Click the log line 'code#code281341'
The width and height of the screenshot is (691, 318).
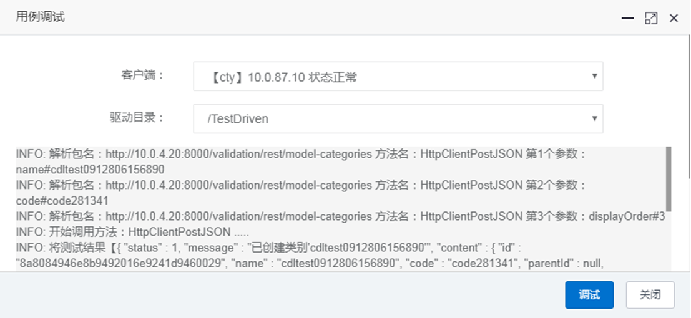62,201
